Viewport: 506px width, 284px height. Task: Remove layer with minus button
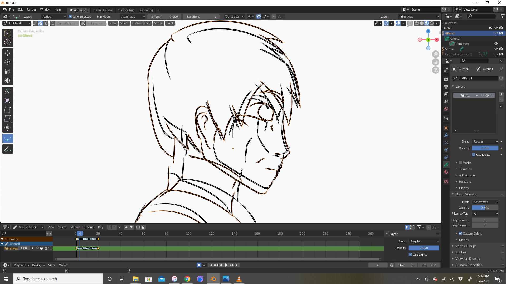pyautogui.click(x=501, y=99)
